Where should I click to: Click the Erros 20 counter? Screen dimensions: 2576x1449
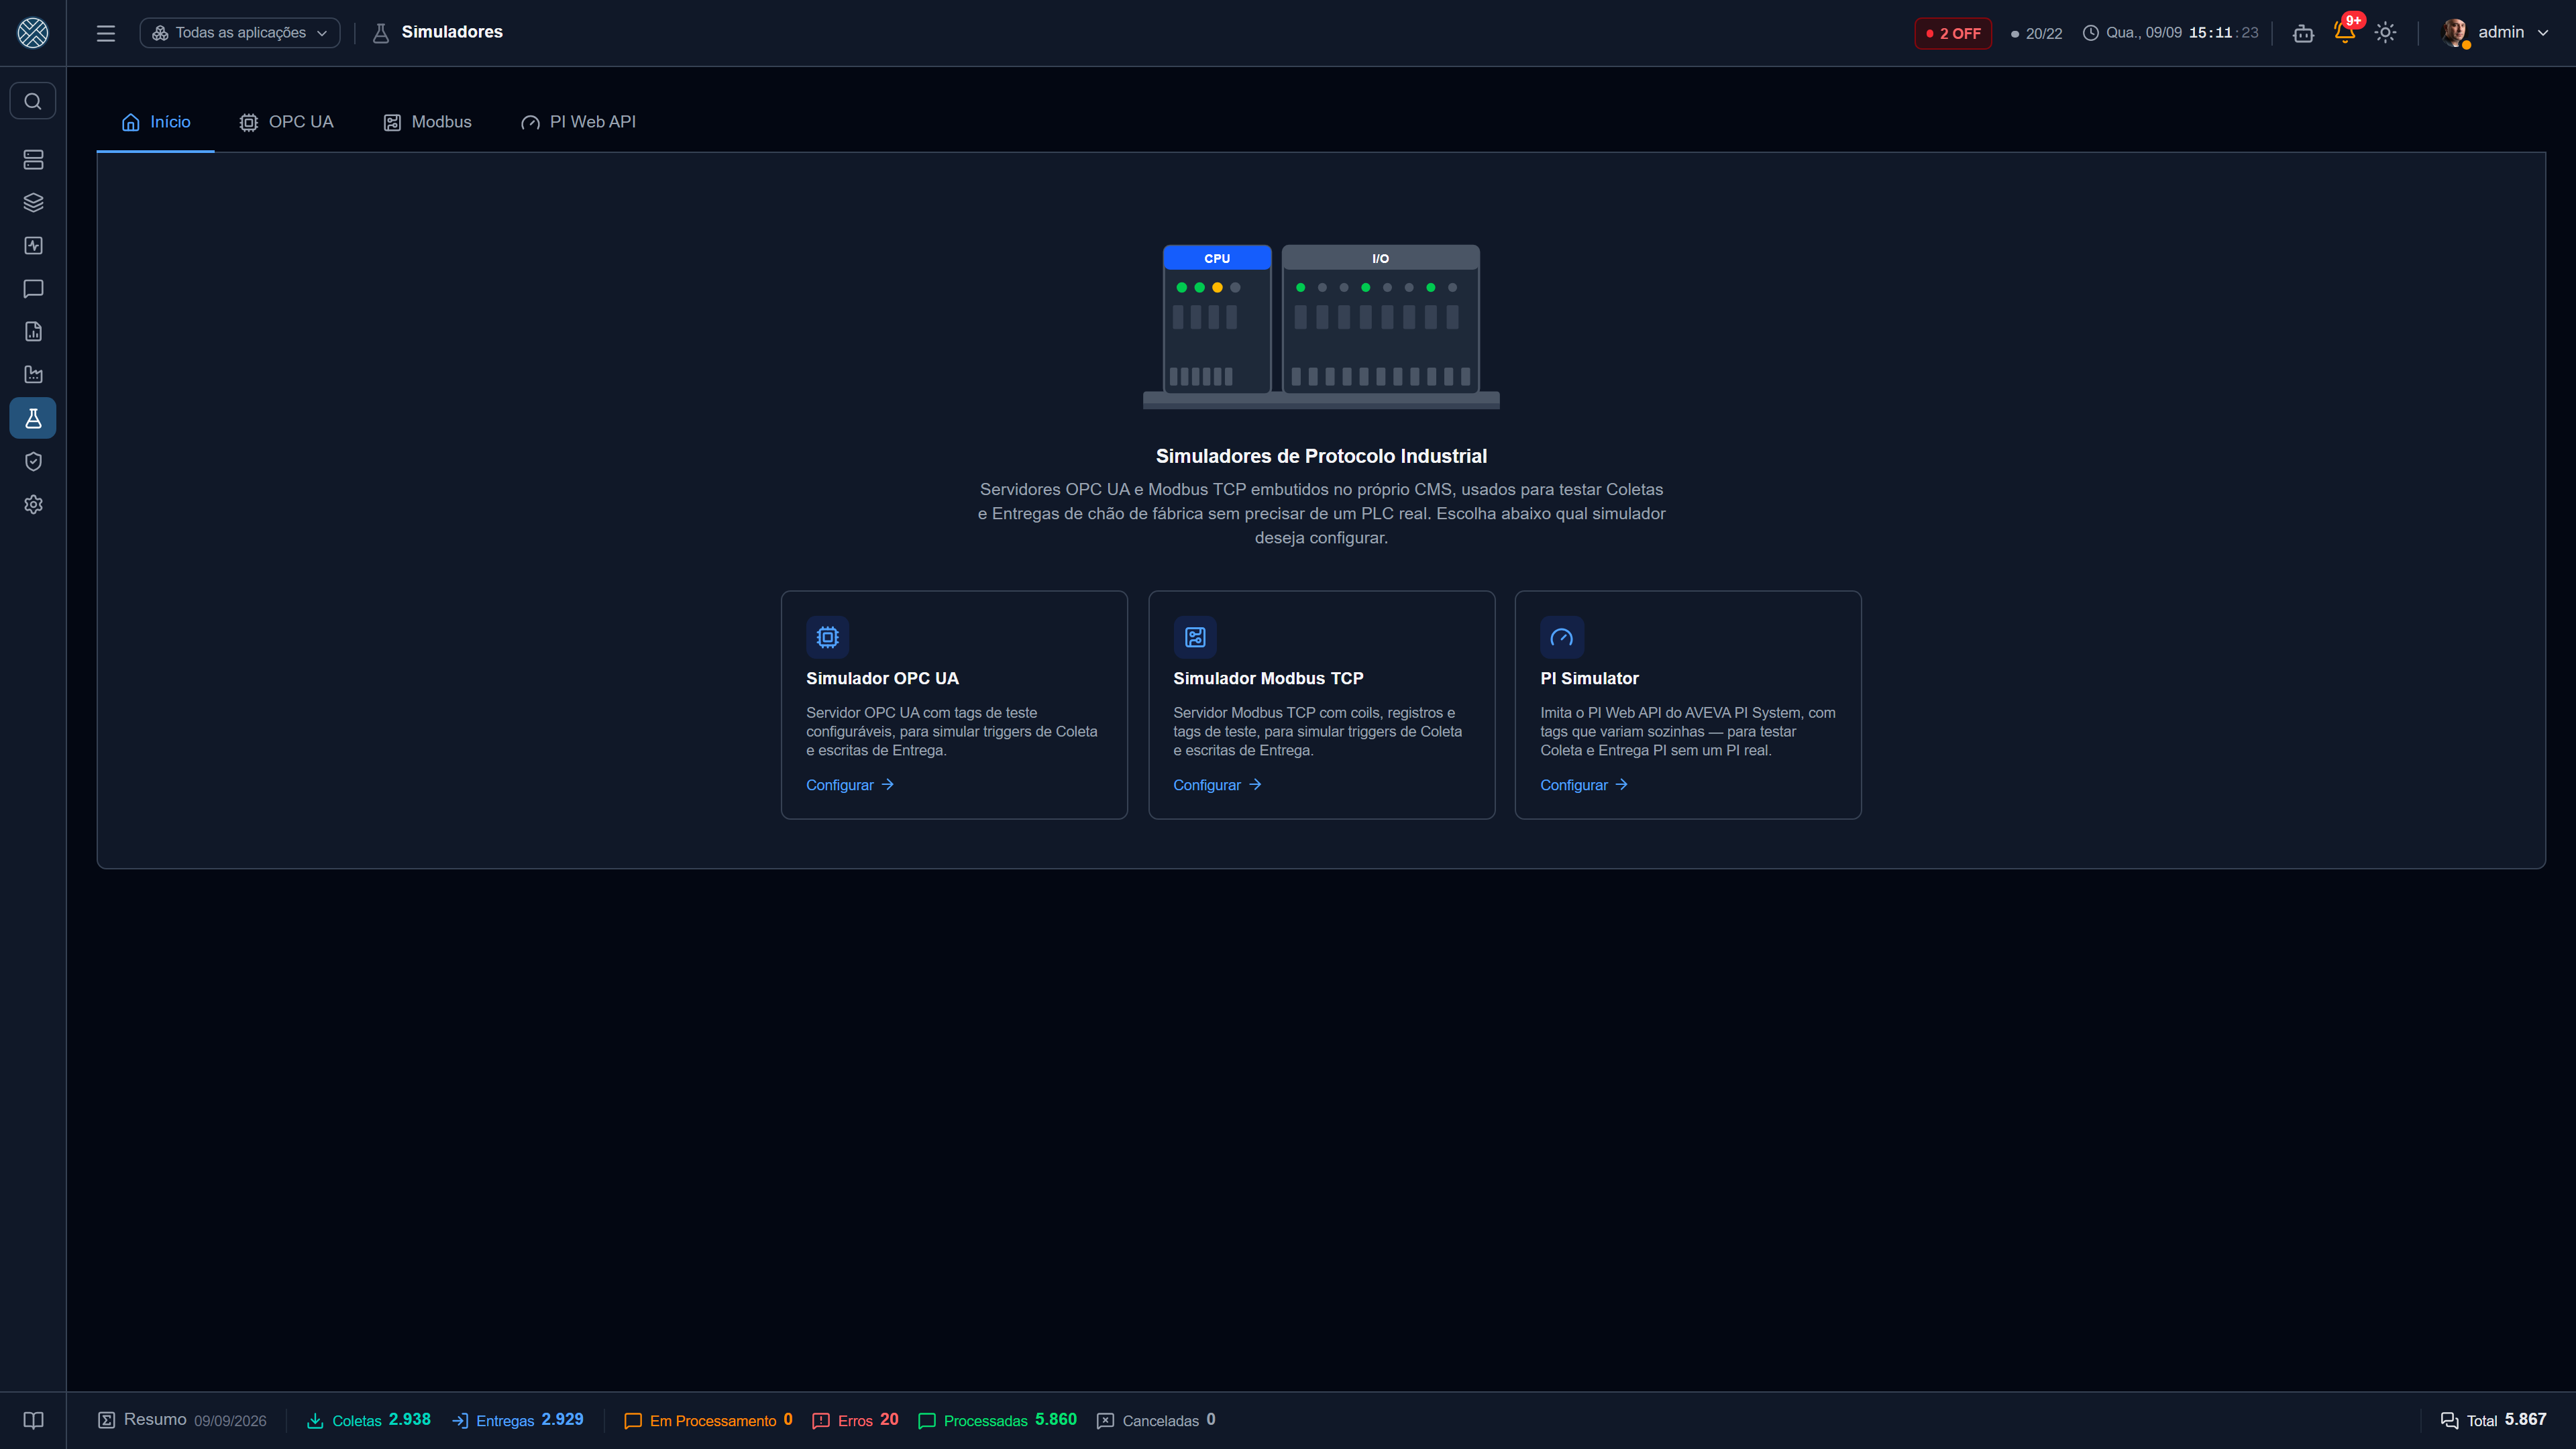pyautogui.click(x=855, y=1420)
